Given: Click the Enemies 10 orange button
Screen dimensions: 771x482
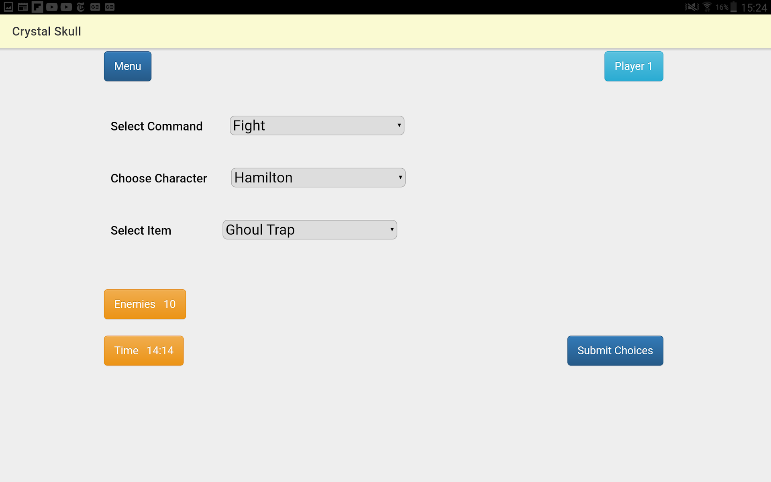Looking at the screenshot, I should point(145,304).
